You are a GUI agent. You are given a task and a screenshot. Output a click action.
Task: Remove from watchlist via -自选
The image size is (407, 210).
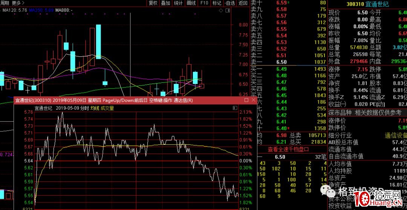[x=230, y=3]
